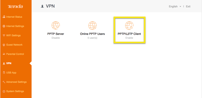Click the Online PPTP Users globe icon
This screenshot has width=202, height=98.
[x=92, y=25]
